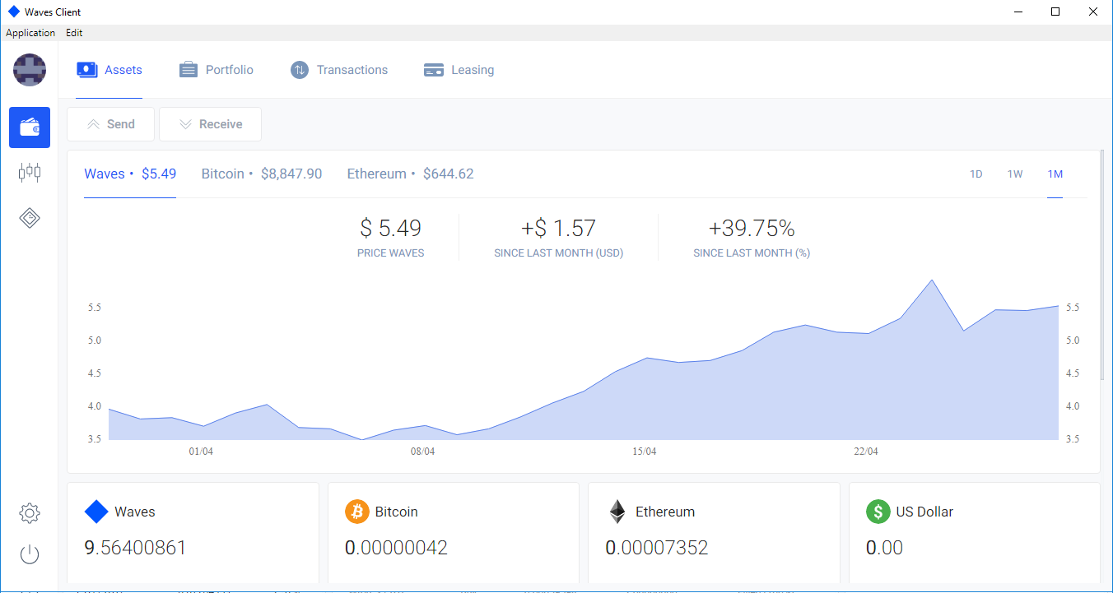Click the 01/04 date on chart axis

click(201, 452)
